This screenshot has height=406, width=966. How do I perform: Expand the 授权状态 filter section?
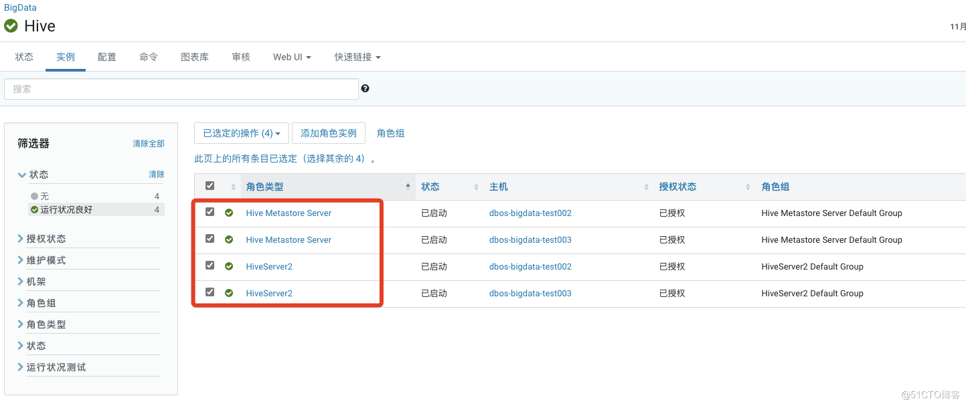42,239
